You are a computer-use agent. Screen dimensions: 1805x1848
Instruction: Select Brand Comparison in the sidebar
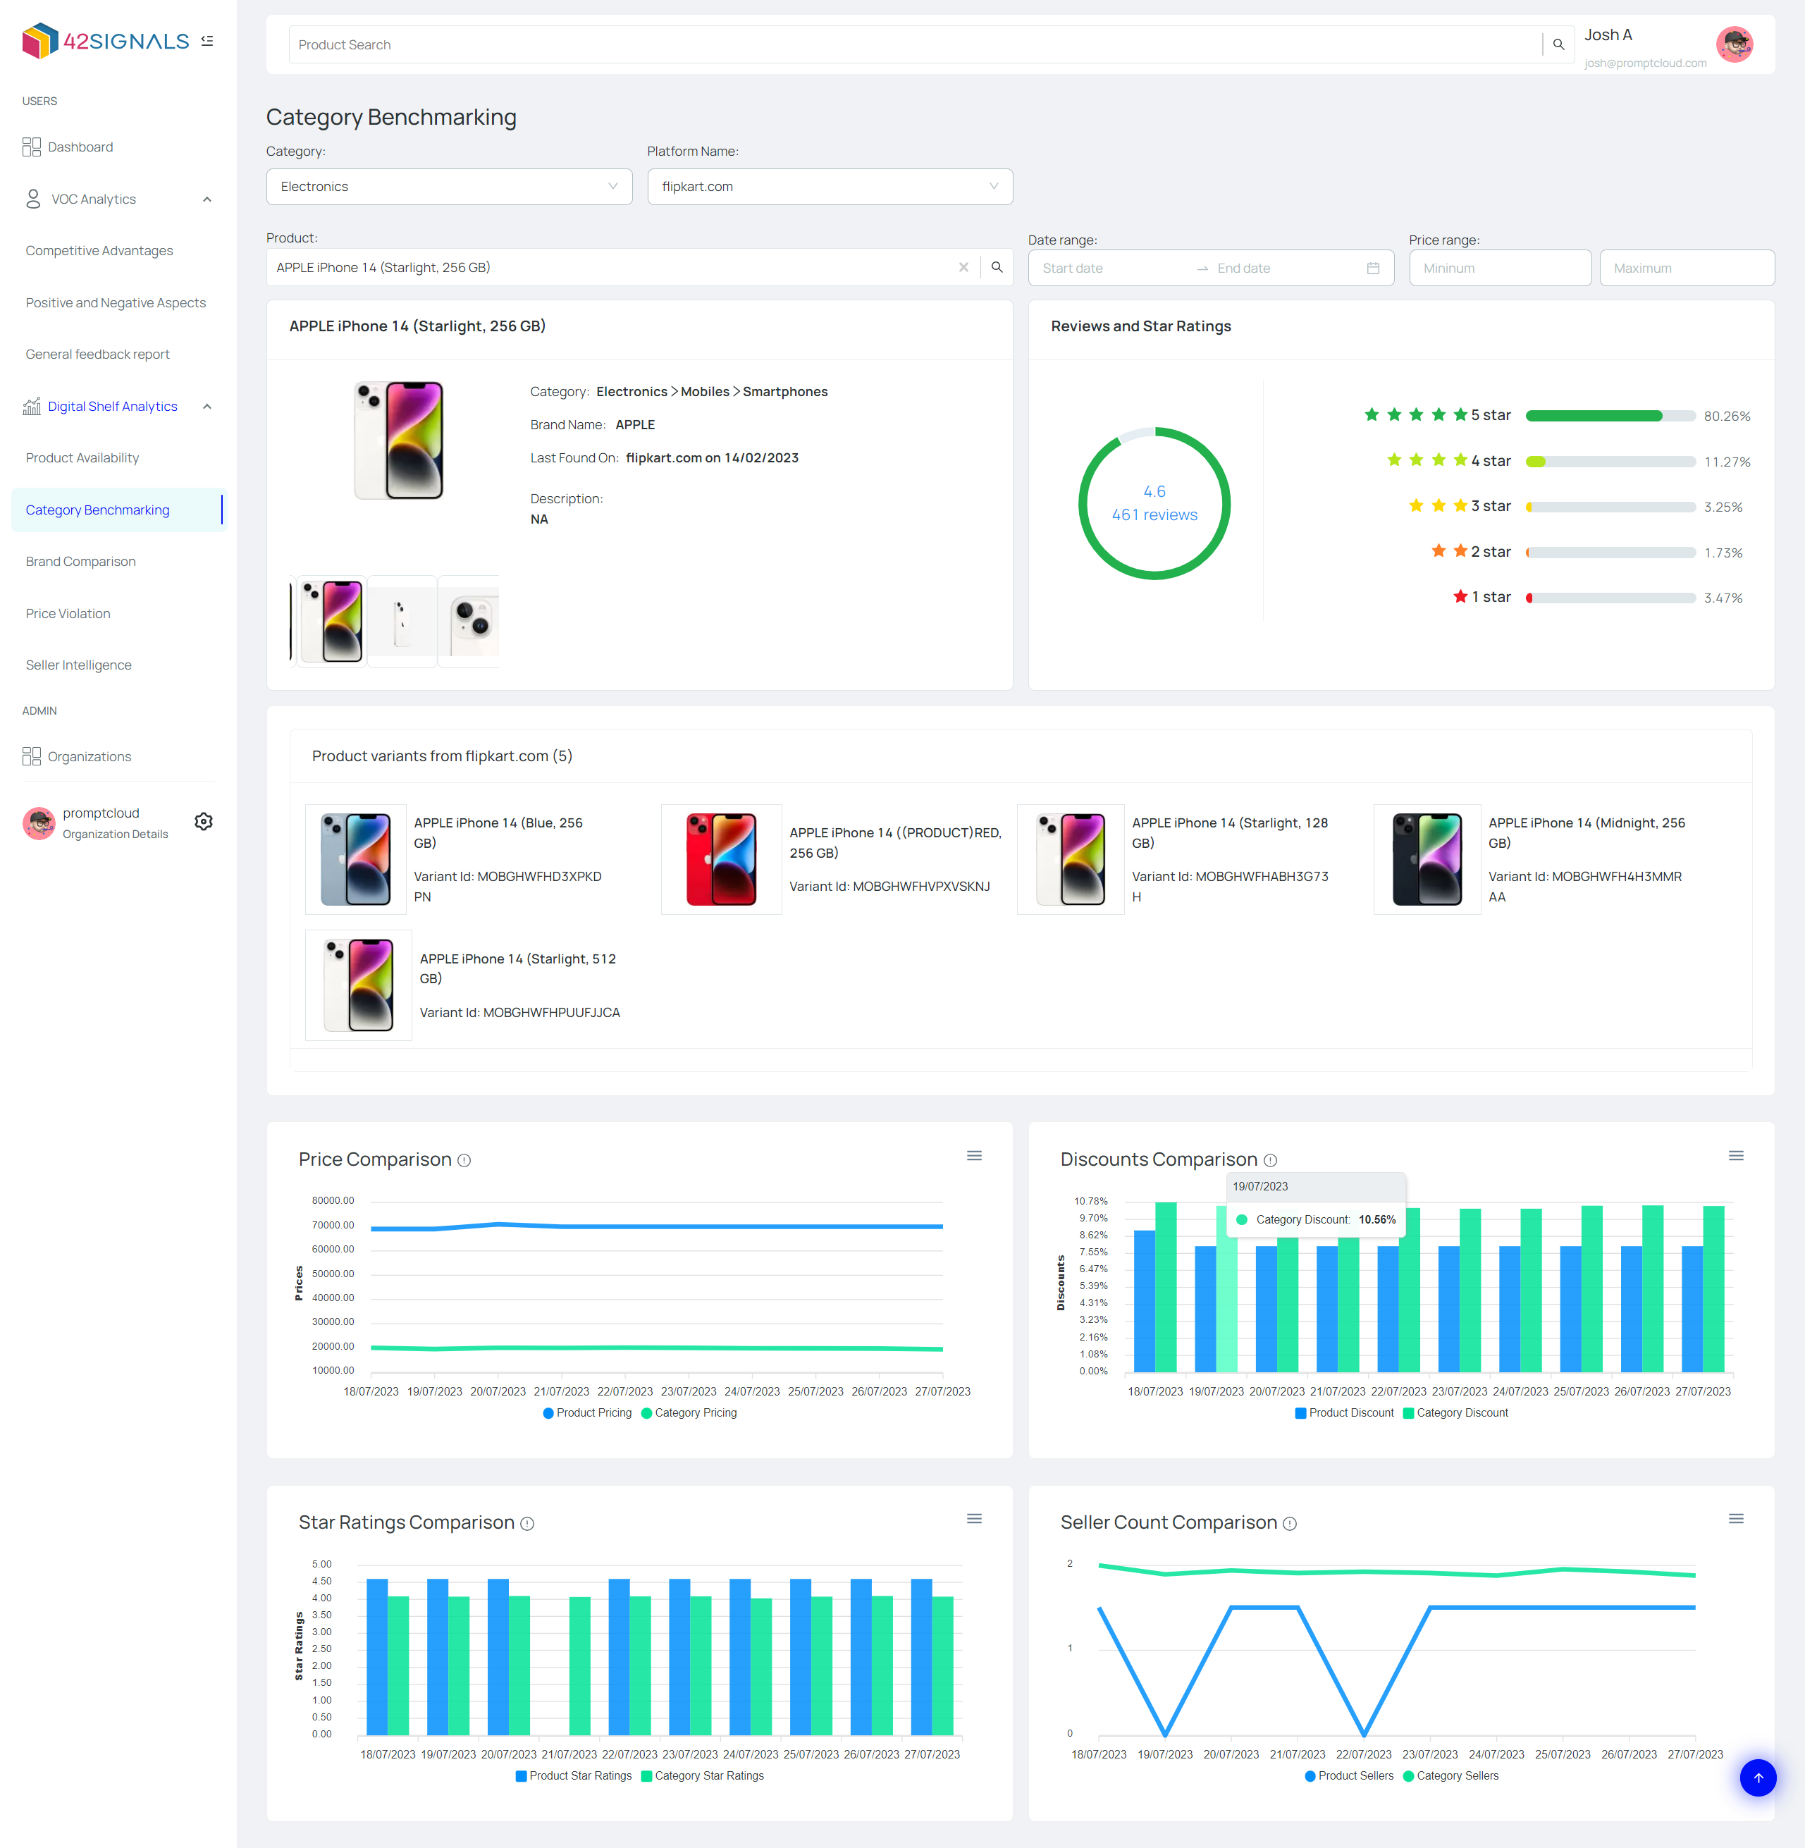pyautogui.click(x=80, y=561)
